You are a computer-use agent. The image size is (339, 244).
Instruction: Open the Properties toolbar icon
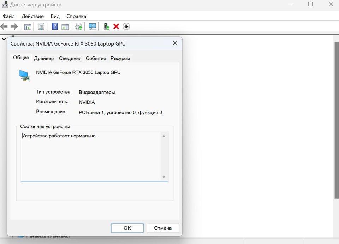[x=41, y=26]
